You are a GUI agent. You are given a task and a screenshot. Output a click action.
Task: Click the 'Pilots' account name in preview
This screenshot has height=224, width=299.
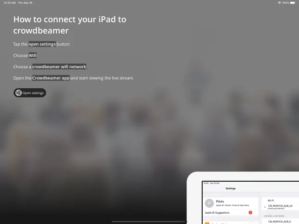coord(220,201)
